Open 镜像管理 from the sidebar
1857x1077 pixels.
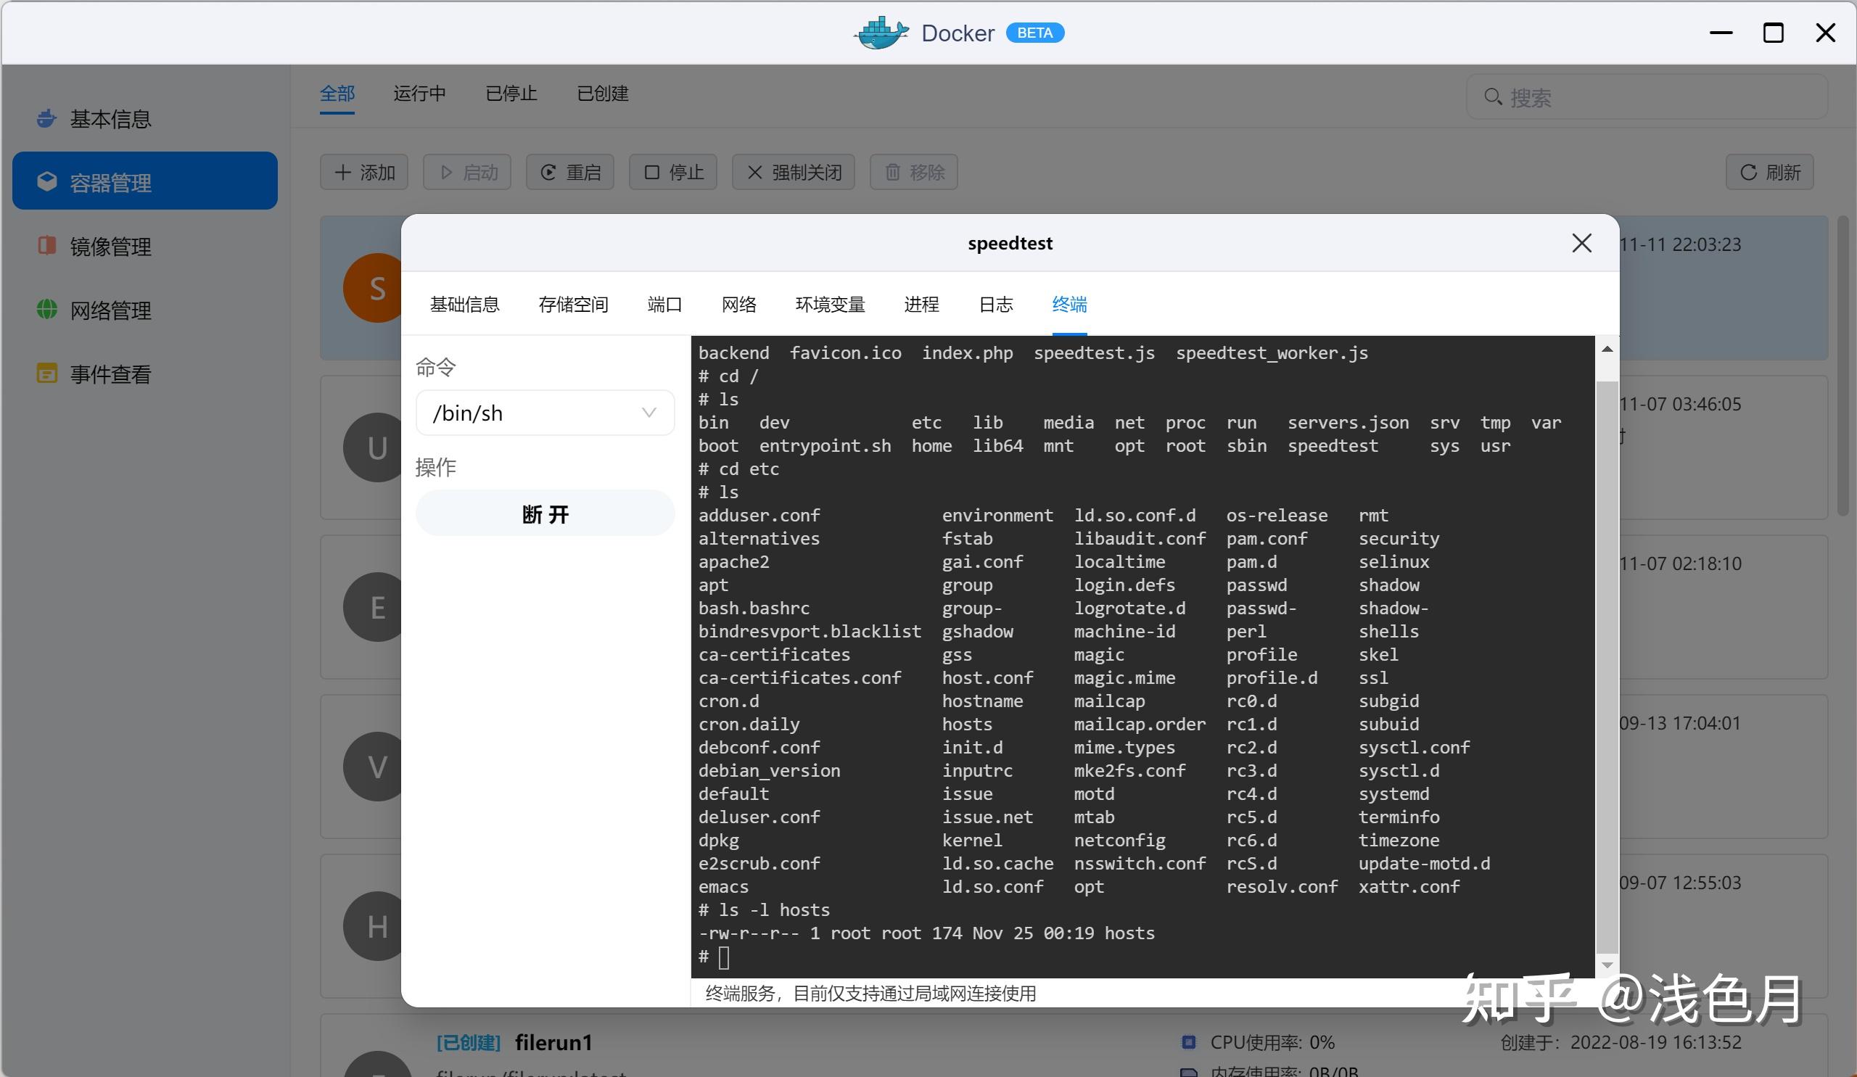pyautogui.click(x=109, y=247)
